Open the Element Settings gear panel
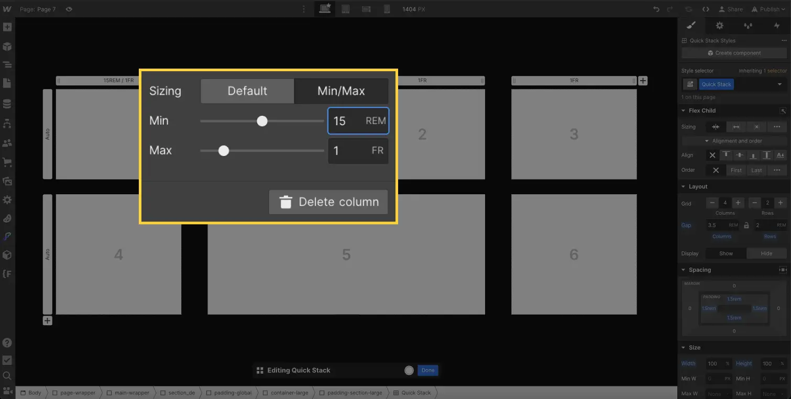Screen dimensions: 791x399 tap(719, 25)
